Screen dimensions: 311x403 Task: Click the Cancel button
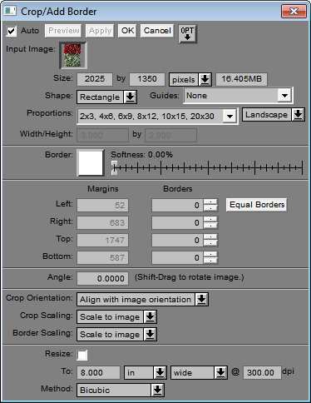[157, 31]
